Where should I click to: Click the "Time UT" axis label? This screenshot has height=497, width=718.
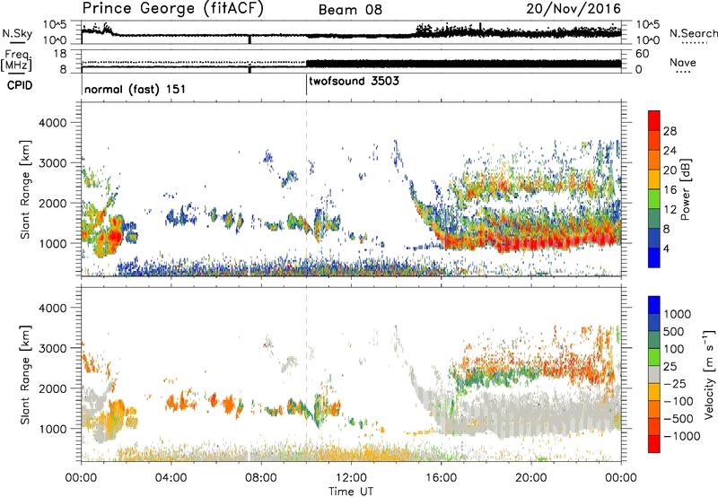pos(351,492)
